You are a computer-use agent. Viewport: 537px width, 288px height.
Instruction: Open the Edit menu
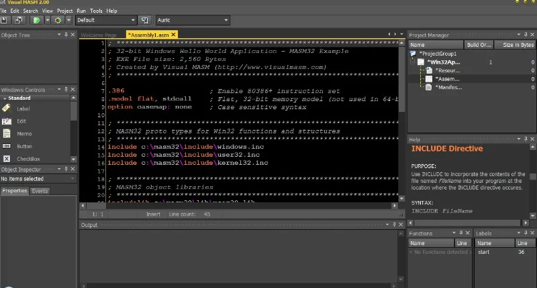(15, 11)
